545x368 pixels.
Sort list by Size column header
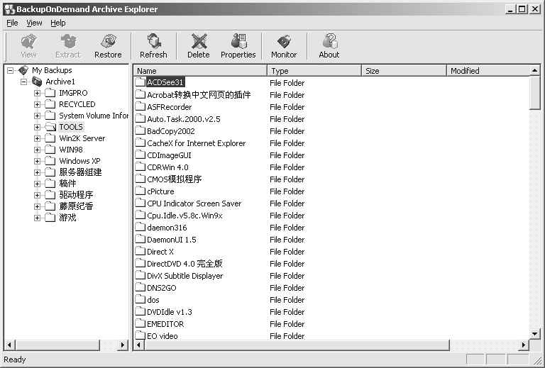[404, 71]
